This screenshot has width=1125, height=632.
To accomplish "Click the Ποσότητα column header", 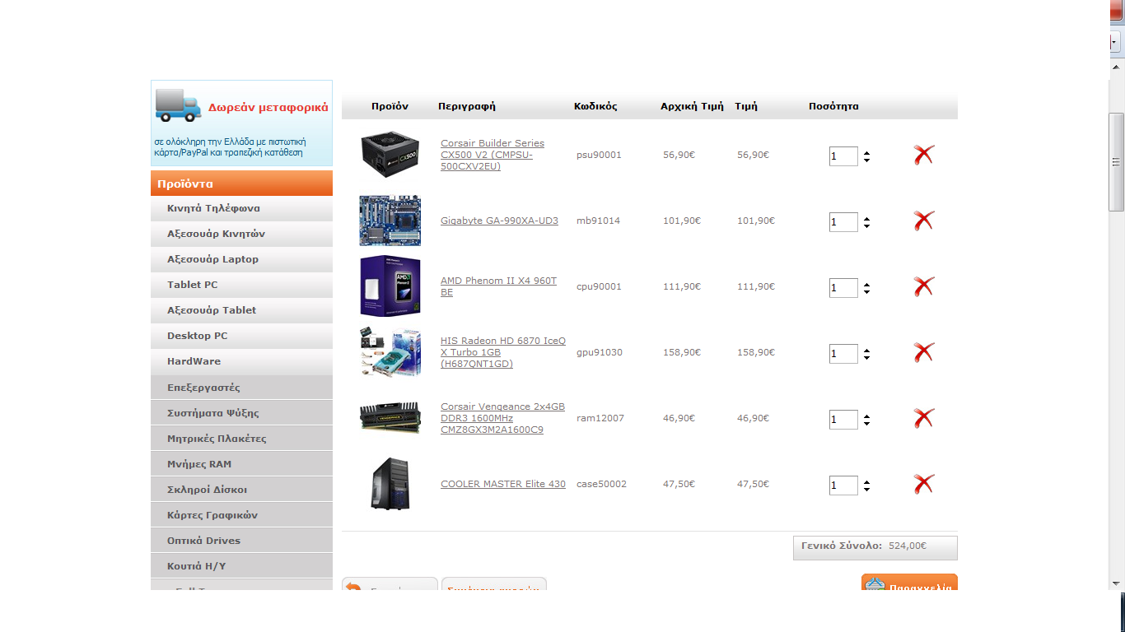I will [833, 106].
